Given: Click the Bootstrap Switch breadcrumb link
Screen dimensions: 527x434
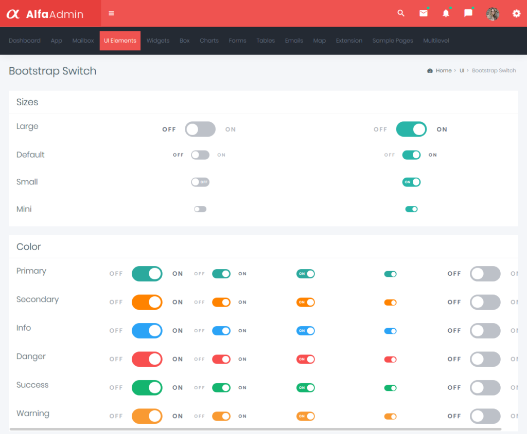Looking at the screenshot, I should click(494, 70).
